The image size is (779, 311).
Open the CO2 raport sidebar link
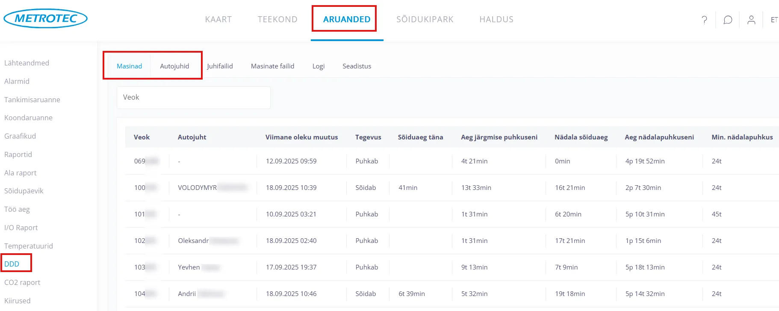point(22,282)
